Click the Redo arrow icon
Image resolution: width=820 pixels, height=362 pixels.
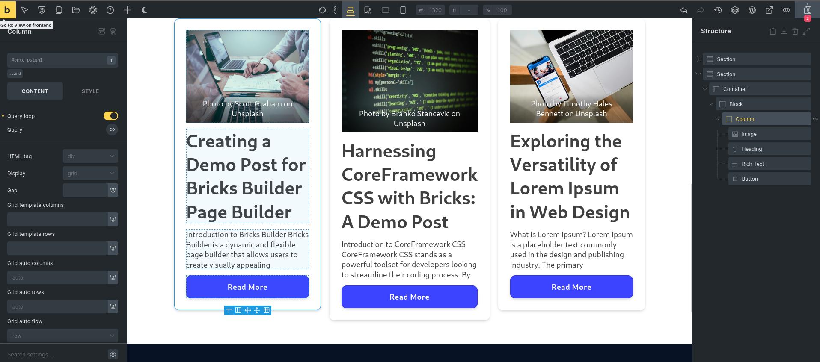coord(701,10)
